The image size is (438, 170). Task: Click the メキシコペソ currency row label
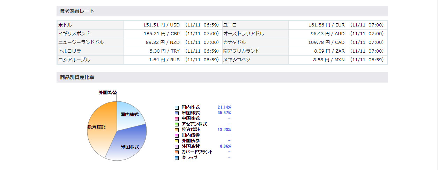tap(237, 60)
